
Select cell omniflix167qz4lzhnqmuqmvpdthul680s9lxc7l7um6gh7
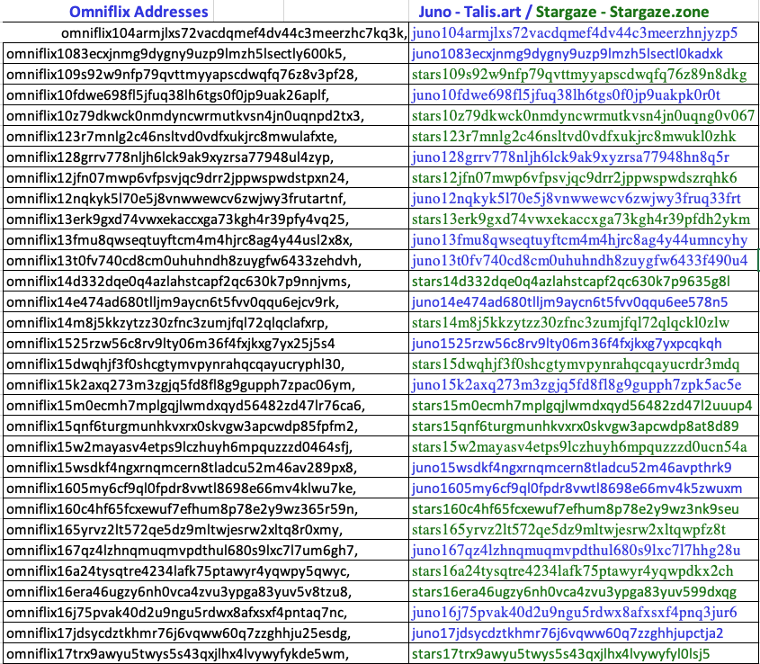(206, 551)
